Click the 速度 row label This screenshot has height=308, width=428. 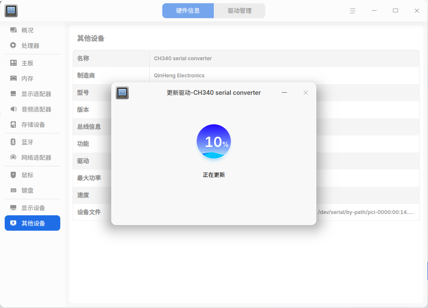[83, 195]
